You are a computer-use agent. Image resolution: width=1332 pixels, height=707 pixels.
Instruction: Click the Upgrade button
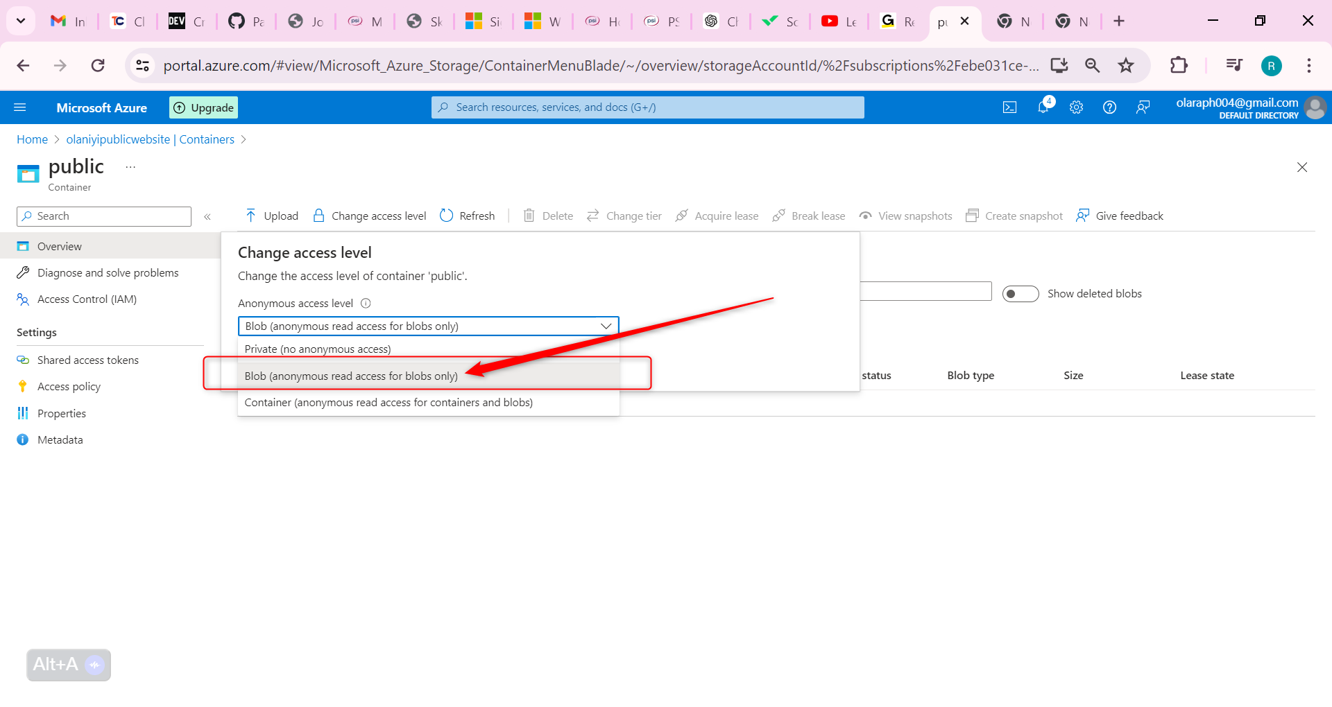(x=203, y=107)
